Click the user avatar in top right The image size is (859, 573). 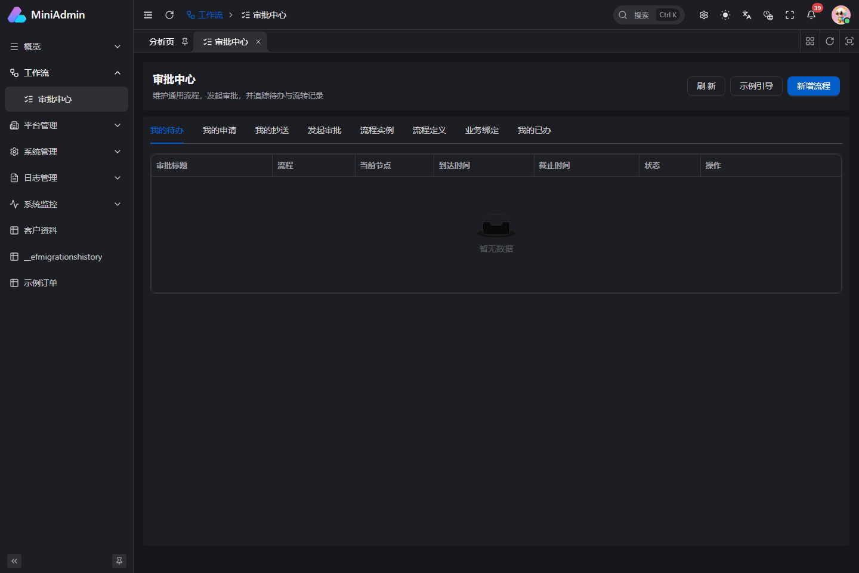(x=841, y=15)
